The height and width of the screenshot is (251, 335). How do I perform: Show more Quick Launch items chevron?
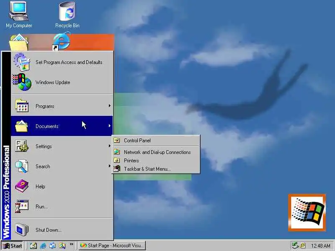(71, 244)
